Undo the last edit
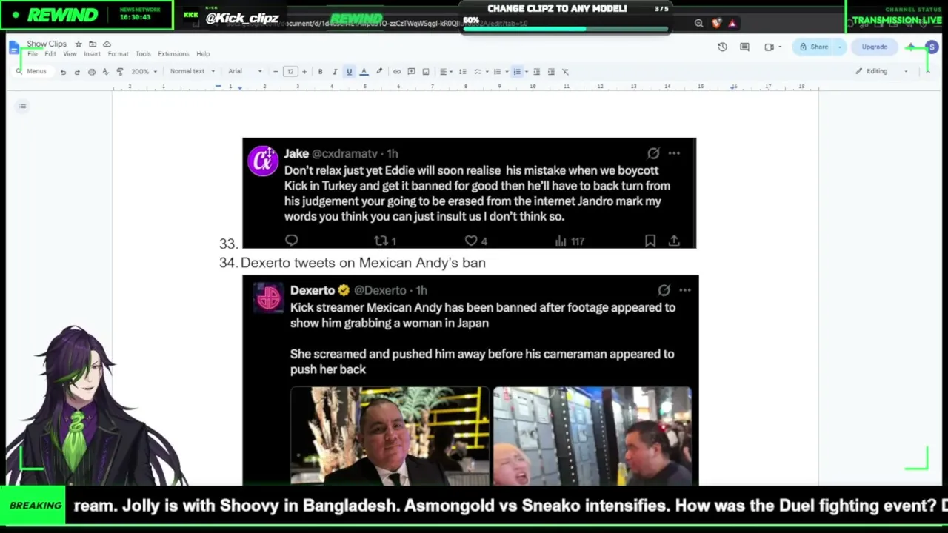This screenshot has width=948, height=533. pyautogui.click(x=63, y=72)
